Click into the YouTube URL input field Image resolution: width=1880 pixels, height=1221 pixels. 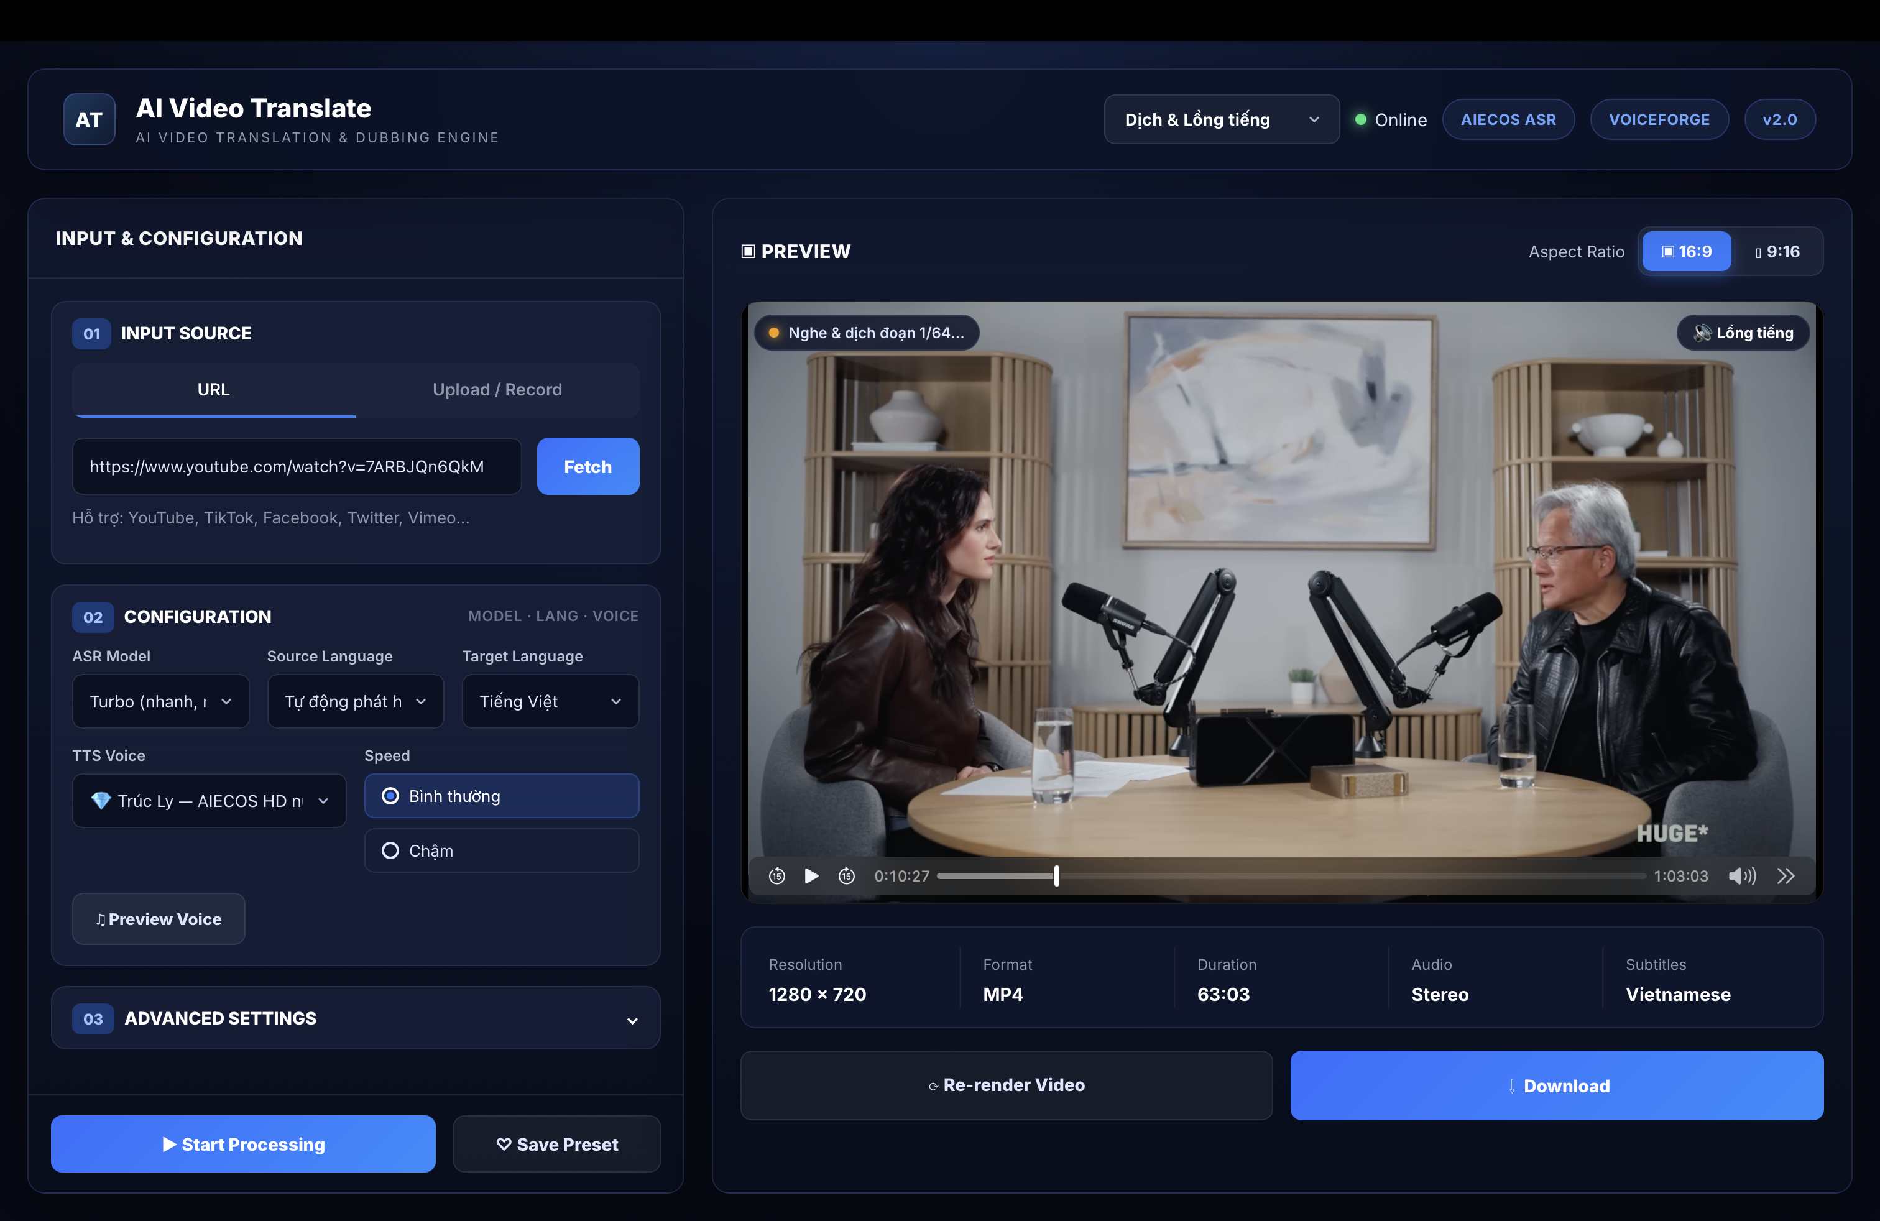[x=297, y=466]
